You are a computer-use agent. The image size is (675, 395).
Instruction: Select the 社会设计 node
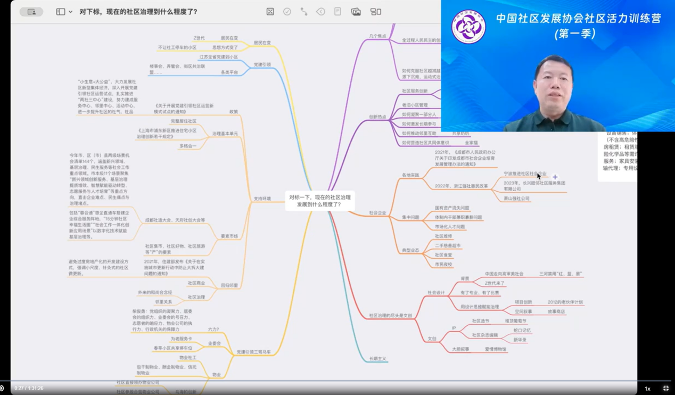(436, 293)
